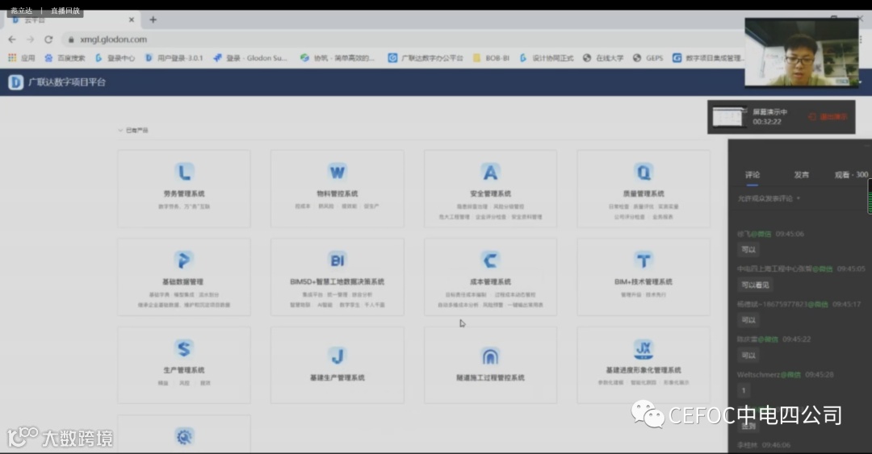Image resolution: width=872 pixels, height=454 pixels.
Task: Click the 质量管理系统 card title
Action: [644, 194]
